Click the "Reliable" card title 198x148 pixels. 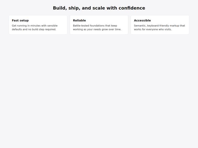79,21
